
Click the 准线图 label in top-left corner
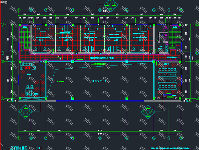[4, 2]
